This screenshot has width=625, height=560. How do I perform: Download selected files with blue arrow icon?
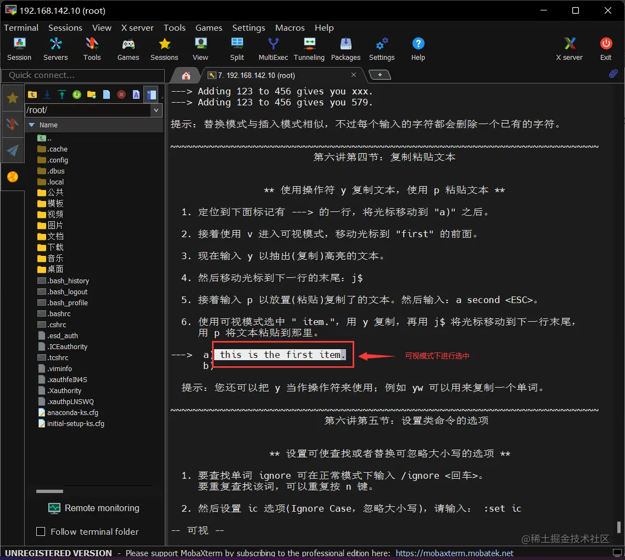tap(47, 94)
